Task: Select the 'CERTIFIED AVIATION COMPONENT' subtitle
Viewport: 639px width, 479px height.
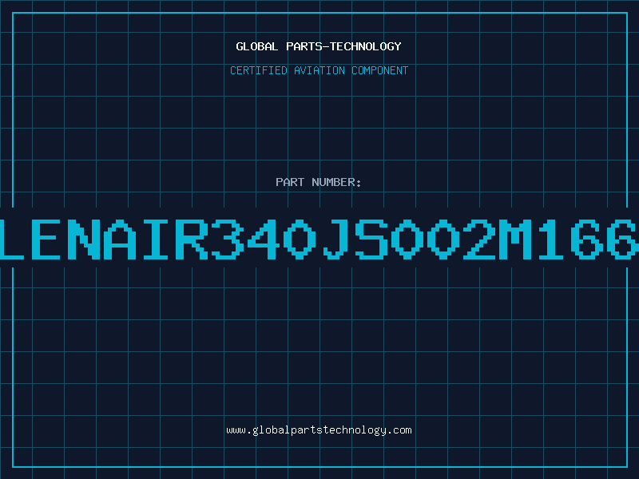Action: point(319,70)
